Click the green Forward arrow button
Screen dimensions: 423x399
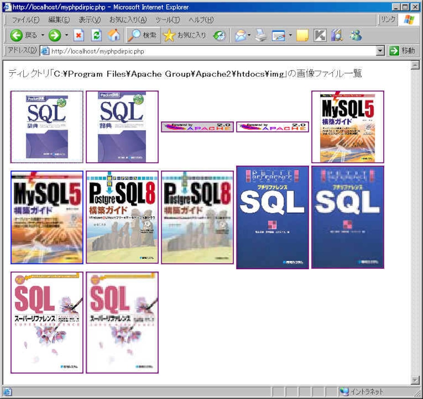[x=55, y=35]
